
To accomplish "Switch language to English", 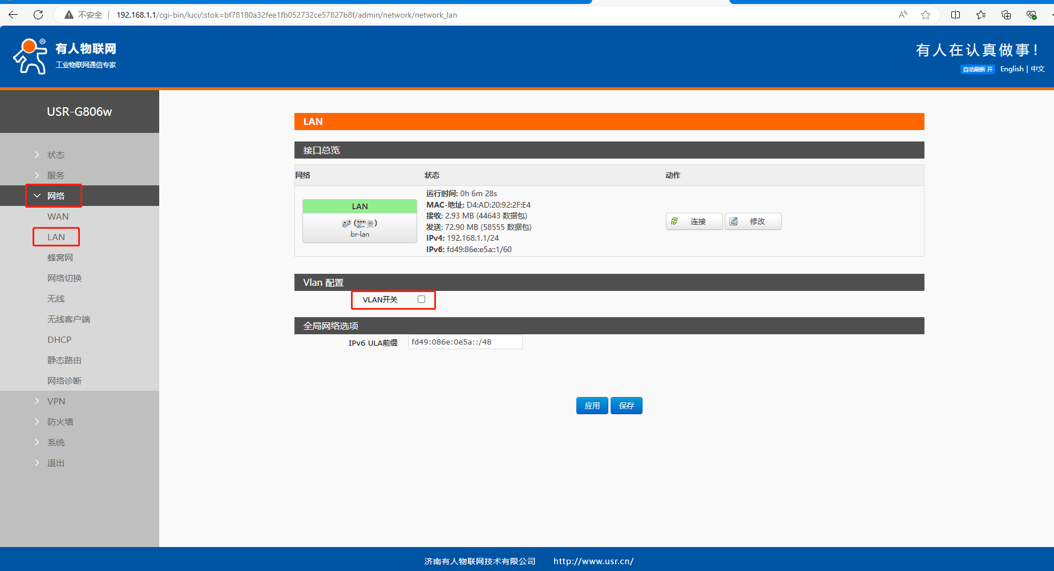I will coord(1011,69).
